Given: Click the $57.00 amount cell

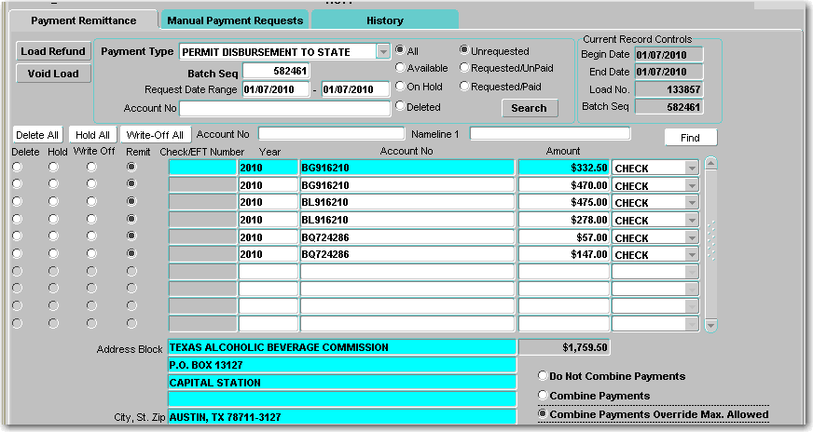Looking at the screenshot, I should click(x=564, y=237).
